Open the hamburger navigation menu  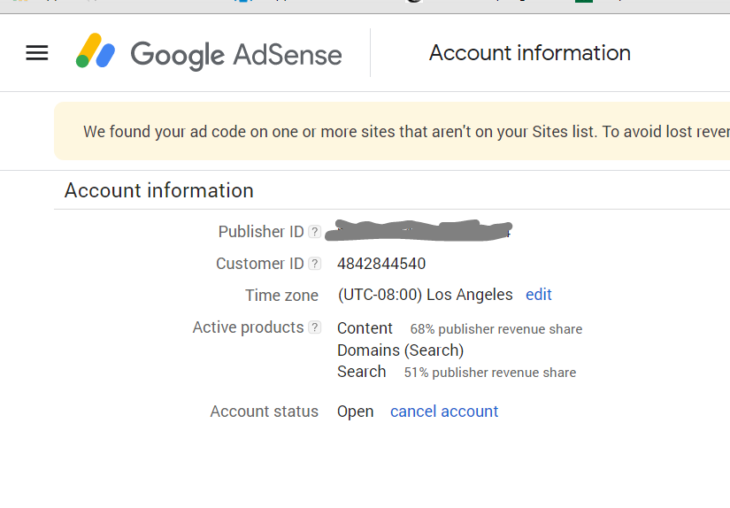tap(37, 52)
